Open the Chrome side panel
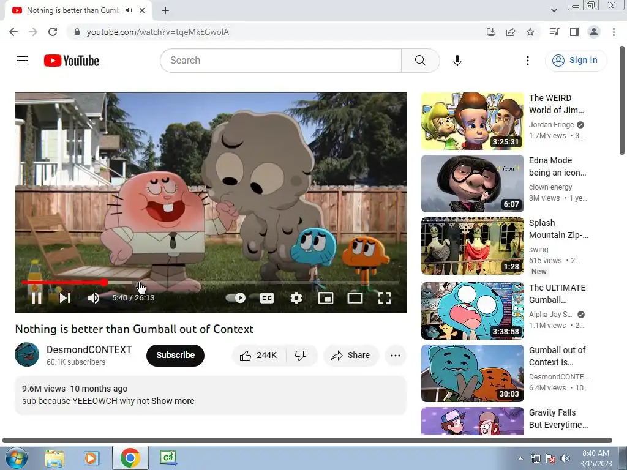 pos(574,32)
